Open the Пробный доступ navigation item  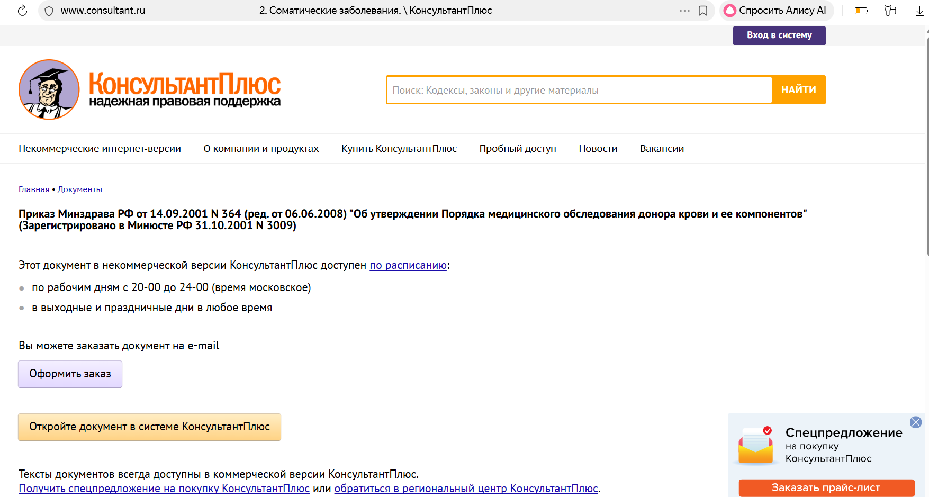[x=517, y=149]
